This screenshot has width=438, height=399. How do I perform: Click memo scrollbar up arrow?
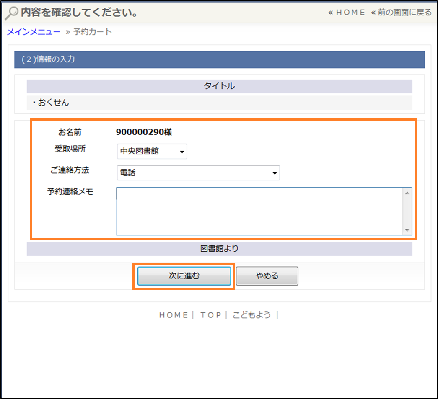pyautogui.click(x=407, y=193)
